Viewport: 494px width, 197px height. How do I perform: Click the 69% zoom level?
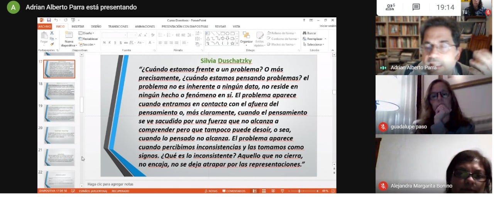pos(325,191)
